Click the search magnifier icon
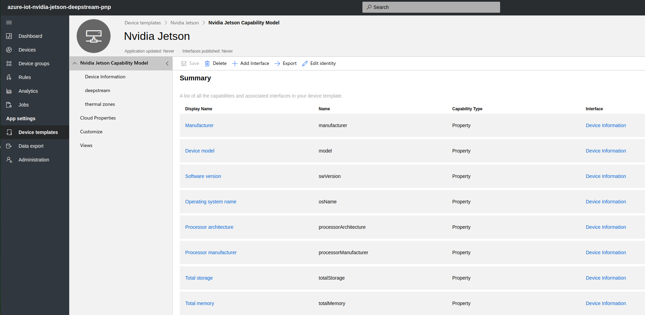The width and height of the screenshot is (645, 315). pyautogui.click(x=369, y=7)
